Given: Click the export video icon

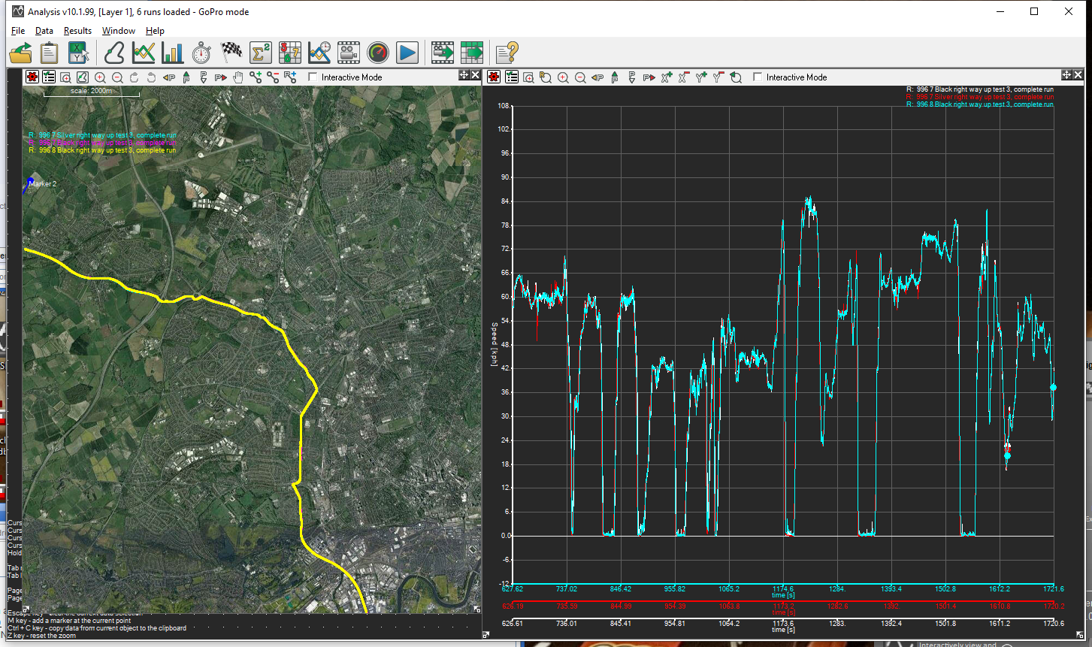Looking at the screenshot, I should (x=443, y=53).
